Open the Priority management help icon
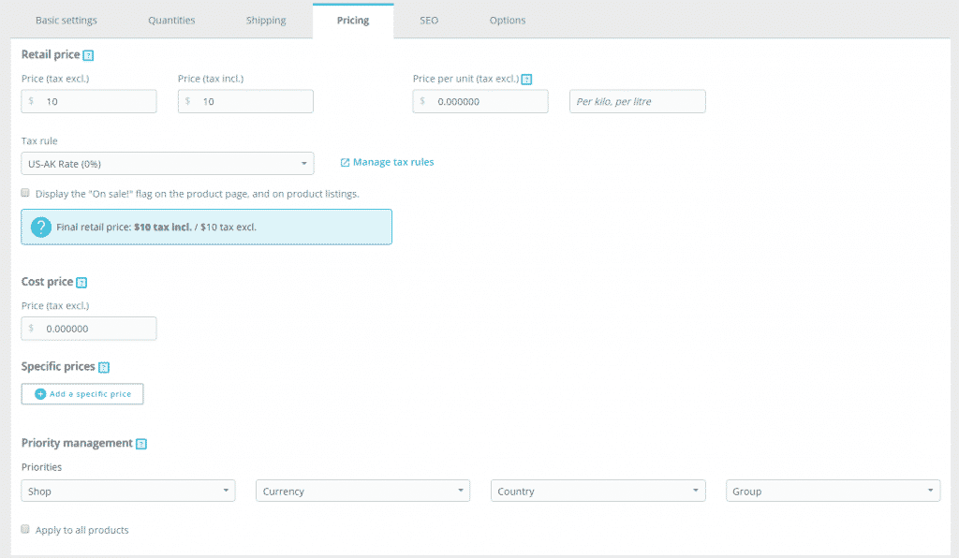The height and width of the screenshot is (558, 959). [141, 443]
